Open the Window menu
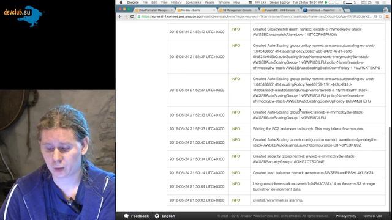 tap(224, 2)
